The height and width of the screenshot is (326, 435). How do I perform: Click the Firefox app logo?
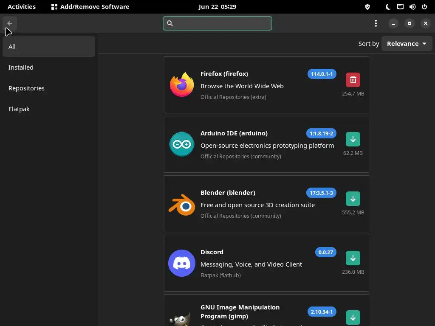pos(182,84)
